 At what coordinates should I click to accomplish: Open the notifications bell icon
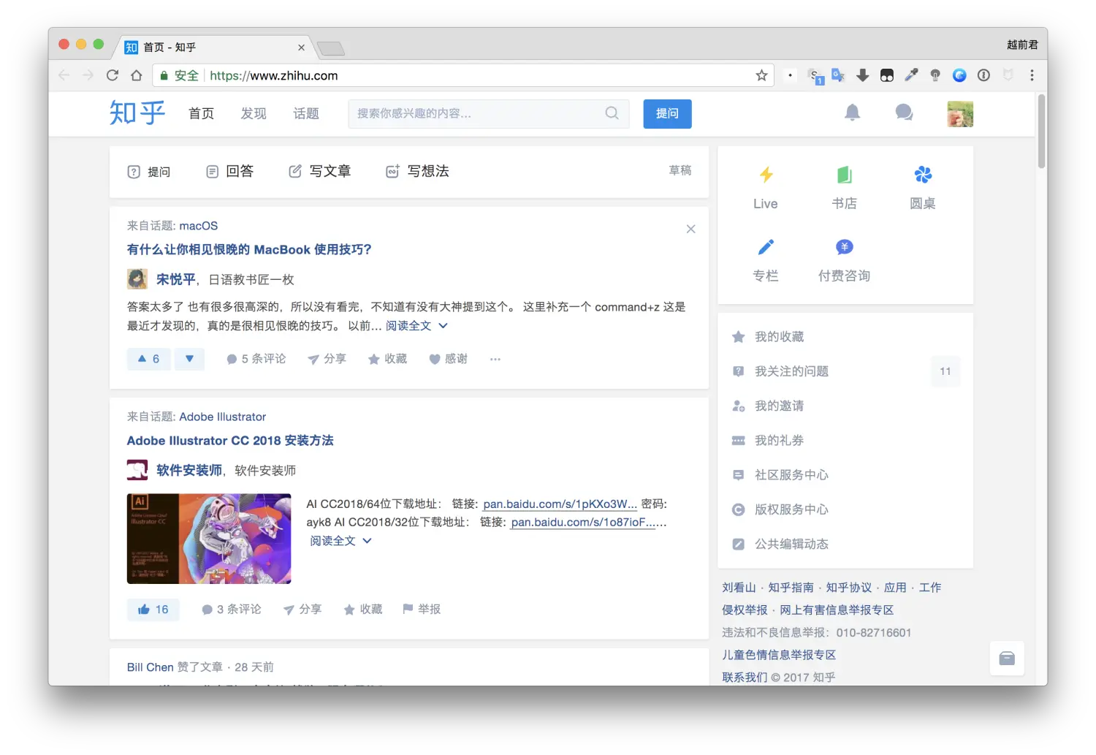(x=852, y=113)
